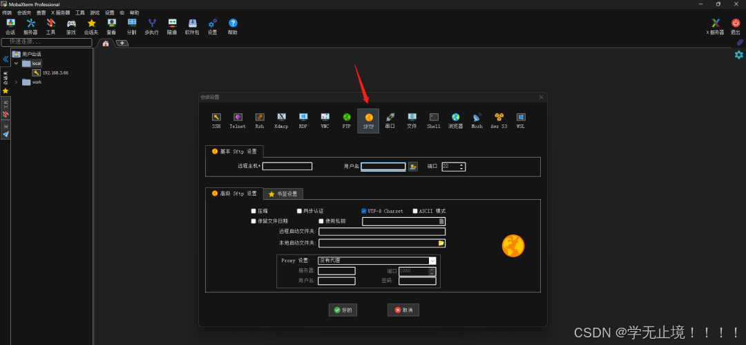Enable the 压缩 checkbox
Image resolution: width=746 pixels, height=345 pixels.
pyautogui.click(x=254, y=211)
